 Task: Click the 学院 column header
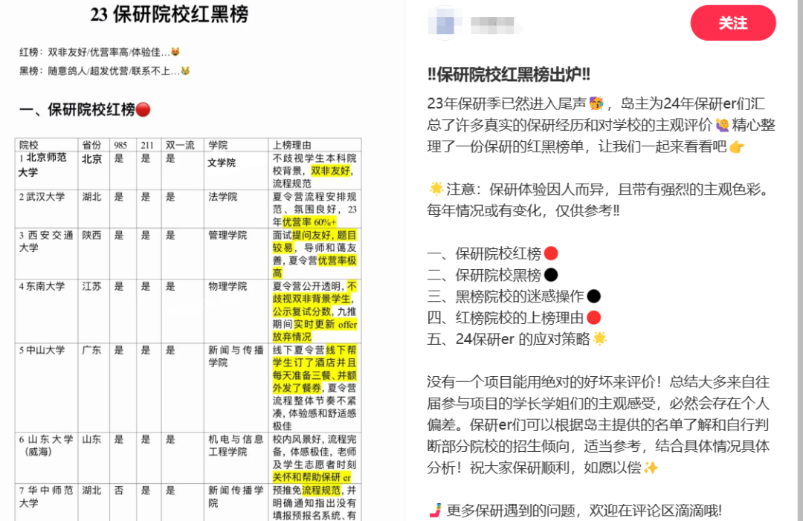click(x=236, y=145)
